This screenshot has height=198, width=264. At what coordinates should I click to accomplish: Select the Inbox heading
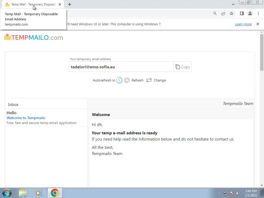13,105
